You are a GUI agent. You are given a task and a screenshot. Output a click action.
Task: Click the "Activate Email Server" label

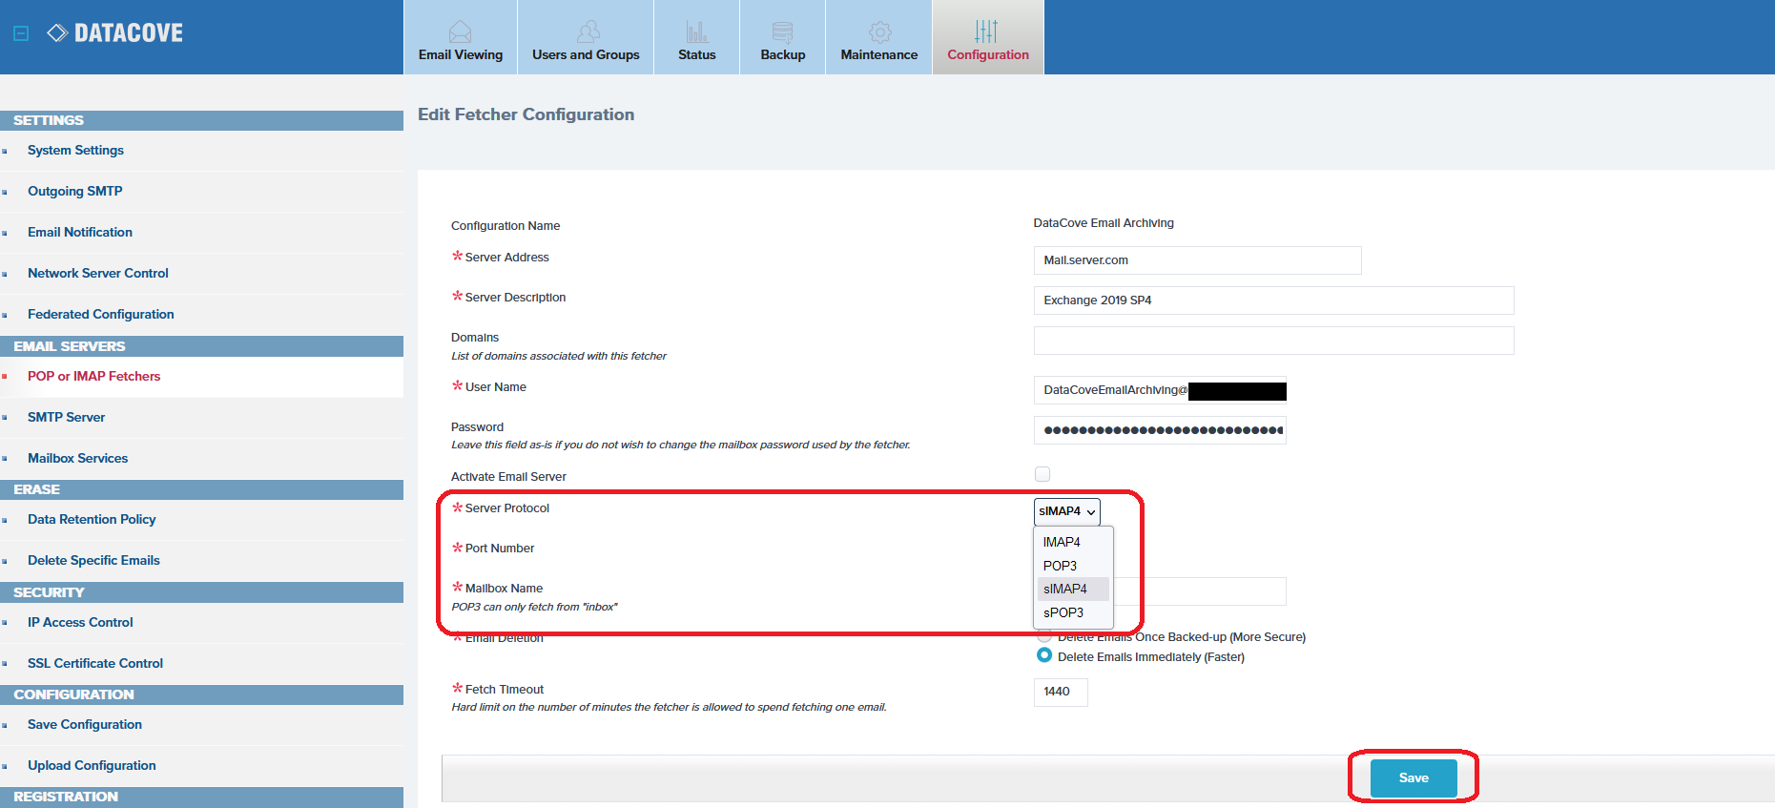(508, 477)
